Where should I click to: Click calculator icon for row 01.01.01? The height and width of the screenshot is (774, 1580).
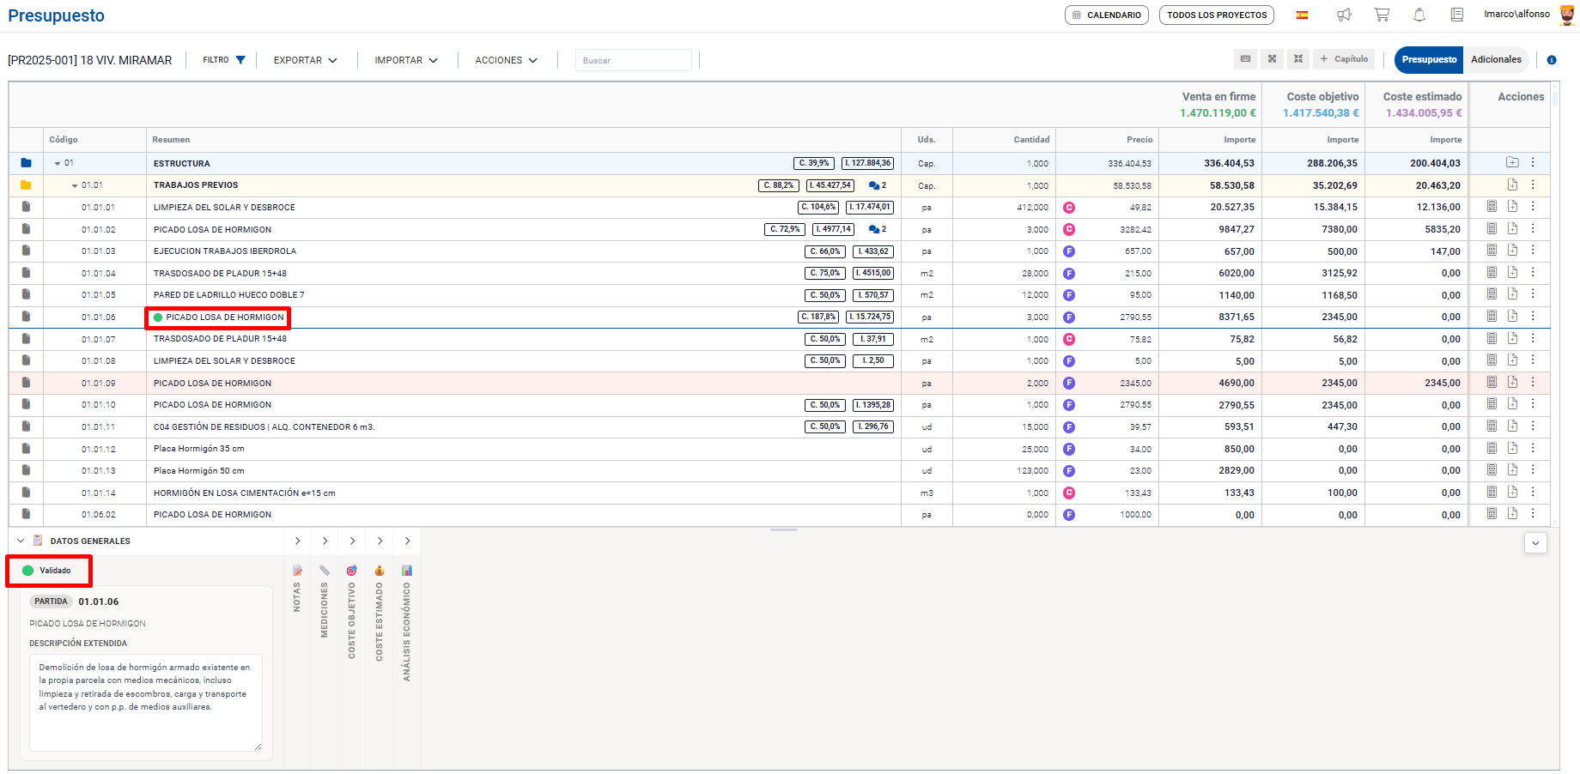[1492, 207]
